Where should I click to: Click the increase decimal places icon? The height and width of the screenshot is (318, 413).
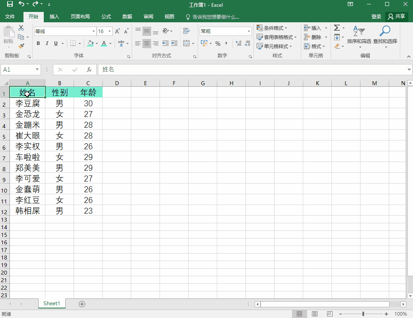coord(238,43)
